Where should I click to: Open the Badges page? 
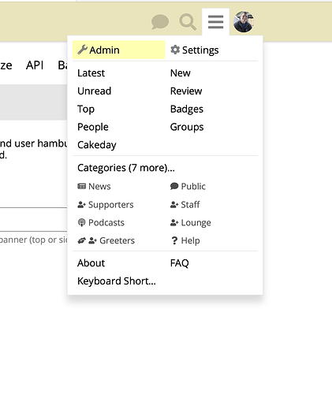(x=187, y=109)
